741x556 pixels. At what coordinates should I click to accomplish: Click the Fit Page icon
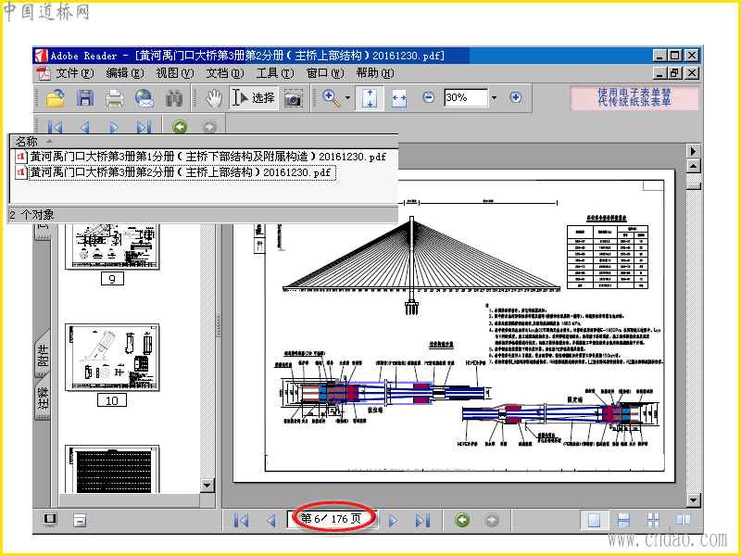pos(369,98)
